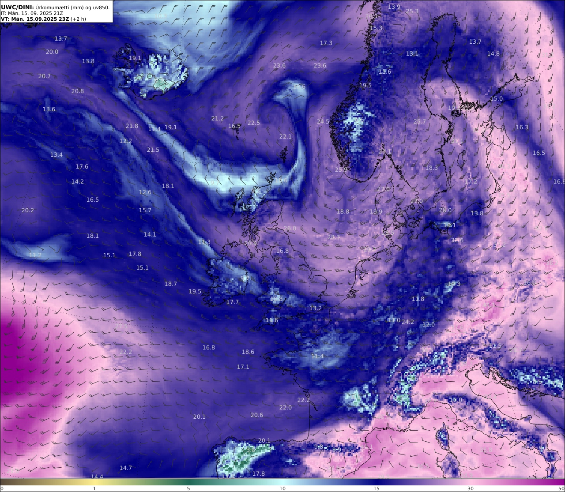This screenshot has height=492, width=565.
Task: Click the color scale tick labeled 10
Action: point(282,488)
